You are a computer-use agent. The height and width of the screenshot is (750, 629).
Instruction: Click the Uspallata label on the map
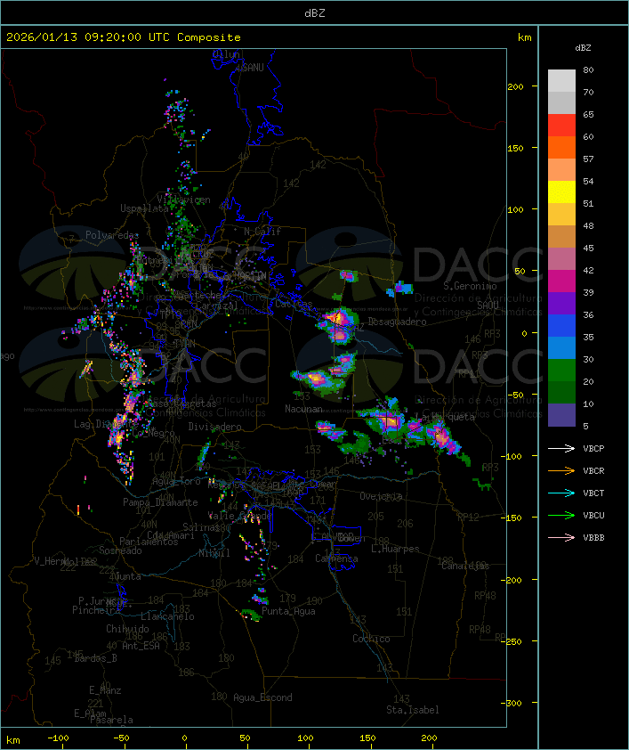click(x=144, y=208)
